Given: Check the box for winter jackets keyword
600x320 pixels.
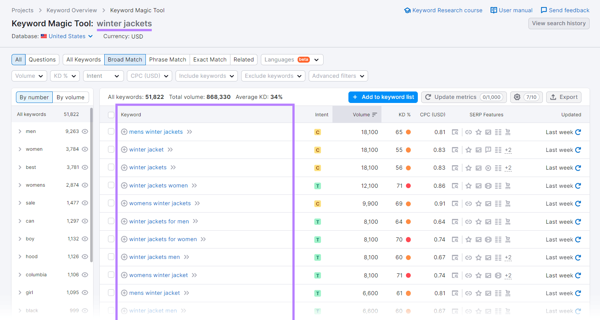Looking at the screenshot, I should pyautogui.click(x=111, y=167).
